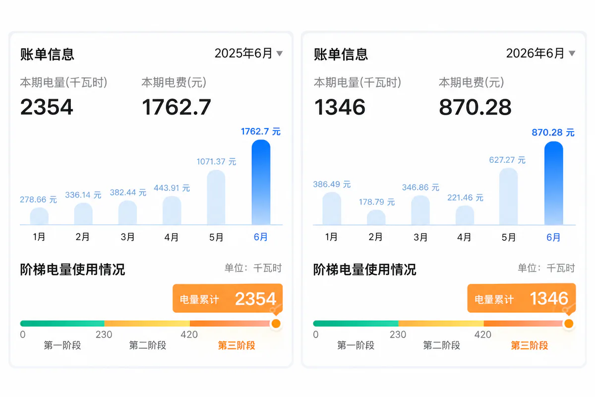This screenshot has width=595, height=397.
Task: Select the 382.44 元 March bar
Action: 127,212
